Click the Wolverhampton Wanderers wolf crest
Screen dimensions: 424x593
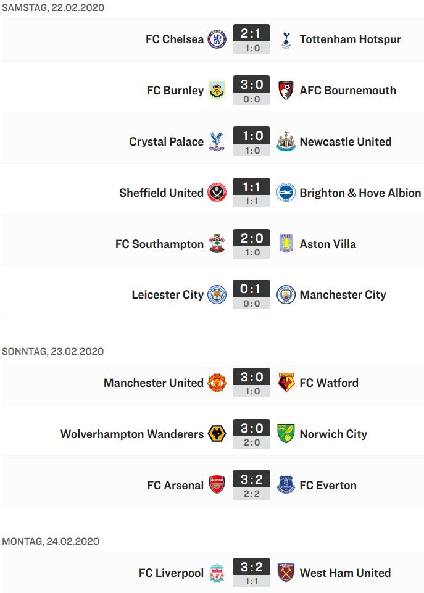coord(217,434)
